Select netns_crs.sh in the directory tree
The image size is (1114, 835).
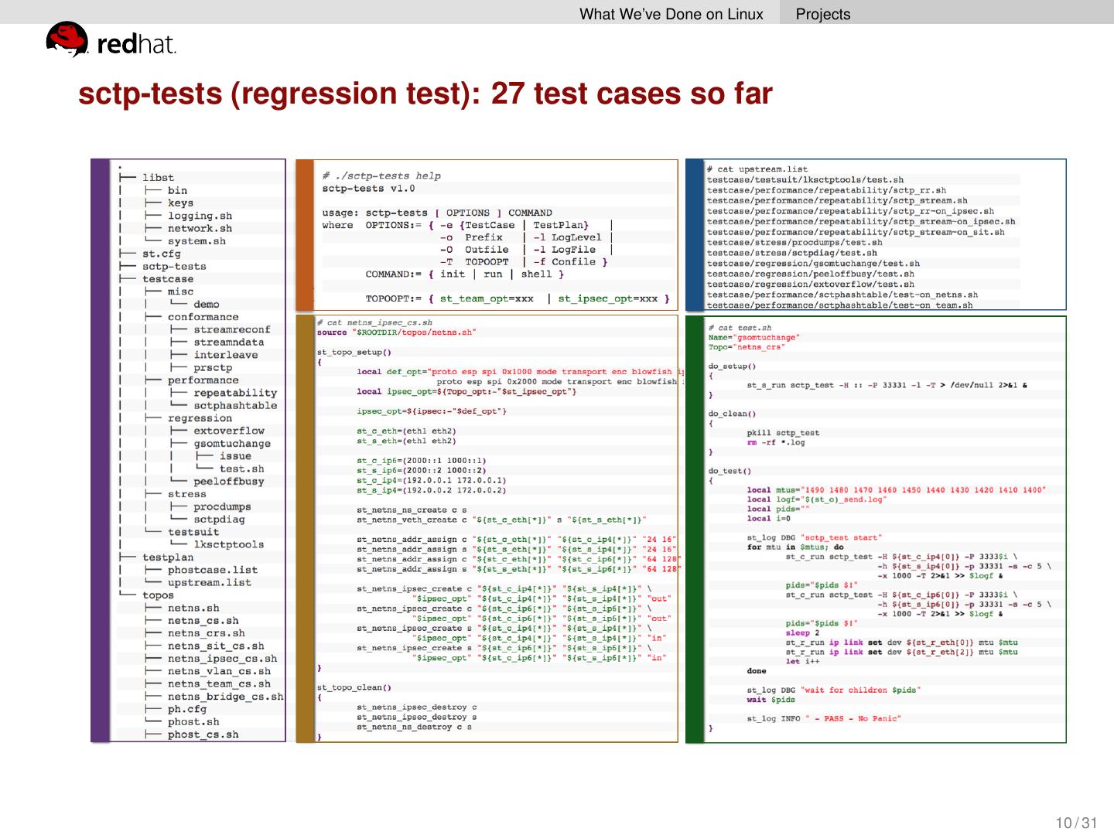point(206,633)
